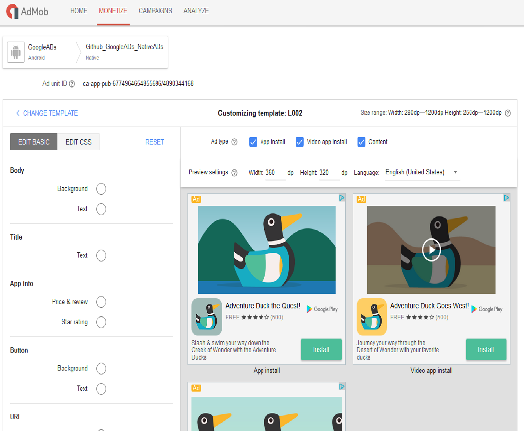The image size is (524, 431).
Task: Pick Star rating color swatch
Action: click(x=101, y=322)
